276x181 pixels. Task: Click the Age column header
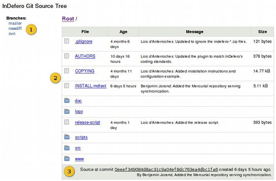pyautogui.click(x=123, y=32)
